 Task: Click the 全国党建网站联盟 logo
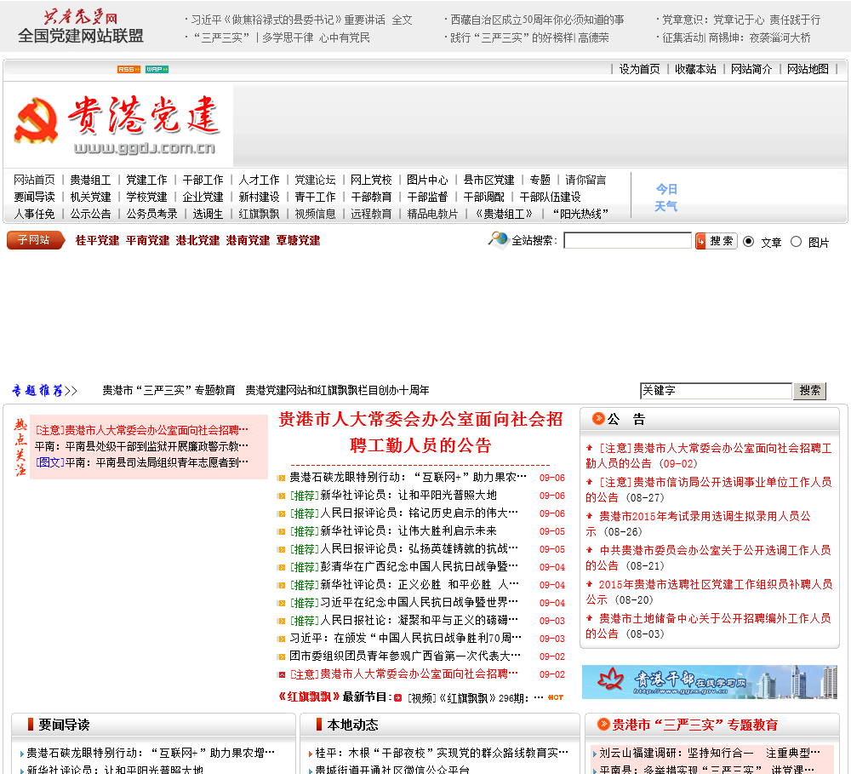(81, 26)
